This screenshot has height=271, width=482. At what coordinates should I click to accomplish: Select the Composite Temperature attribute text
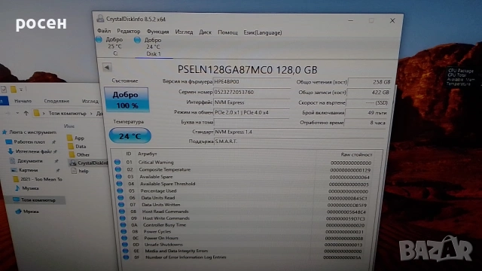pyautogui.click(x=165, y=169)
